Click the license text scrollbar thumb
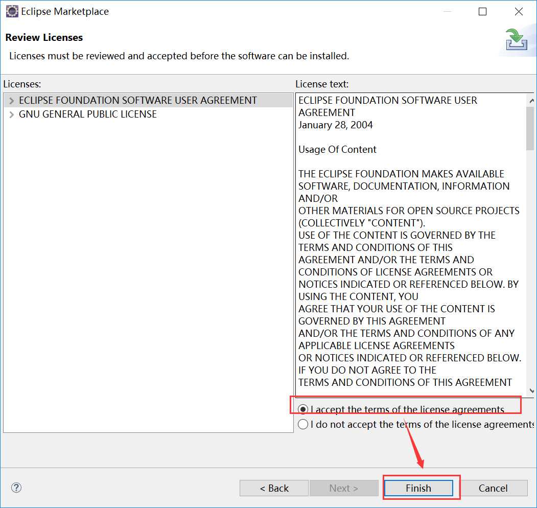537x508 pixels. pos(530,128)
